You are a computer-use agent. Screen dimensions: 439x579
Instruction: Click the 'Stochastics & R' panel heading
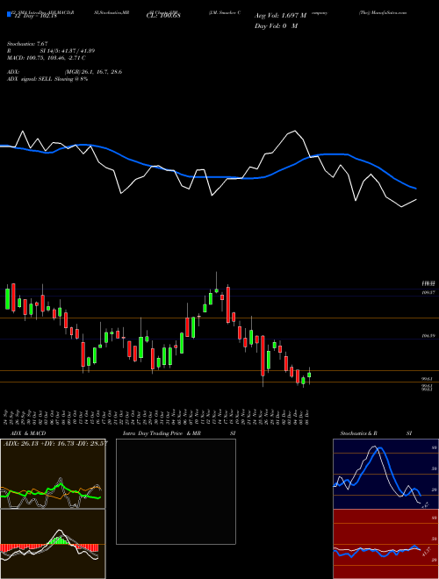click(x=359, y=433)
